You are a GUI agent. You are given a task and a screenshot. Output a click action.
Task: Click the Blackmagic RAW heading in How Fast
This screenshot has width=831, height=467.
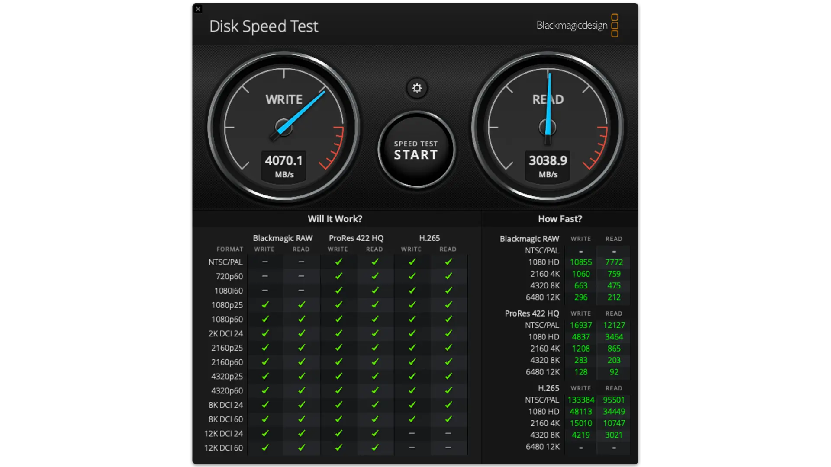pyautogui.click(x=529, y=239)
